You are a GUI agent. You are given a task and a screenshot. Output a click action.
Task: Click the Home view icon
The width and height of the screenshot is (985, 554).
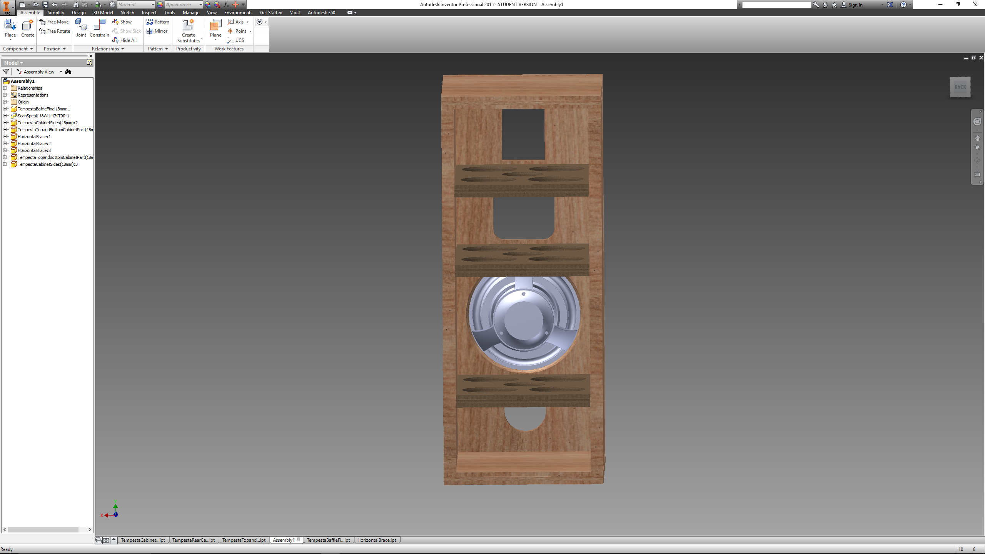[76, 5]
